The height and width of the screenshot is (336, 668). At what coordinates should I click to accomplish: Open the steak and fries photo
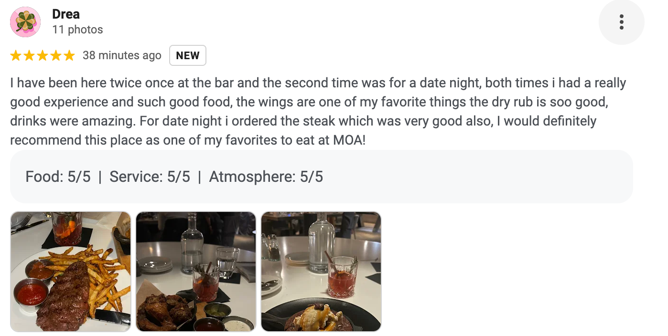[x=70, y=272]
